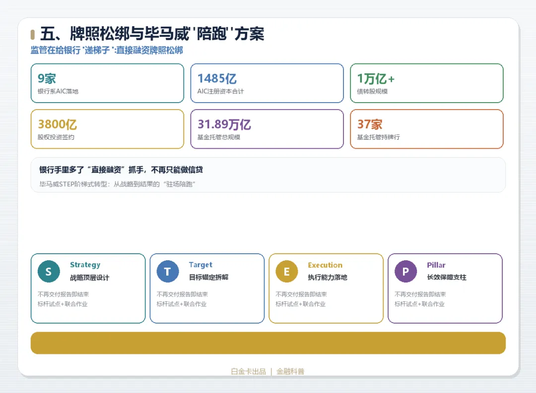Click the 目标锚定拆解 text
536x393 pixels.
pyautogui.click(x=208, y=277)
